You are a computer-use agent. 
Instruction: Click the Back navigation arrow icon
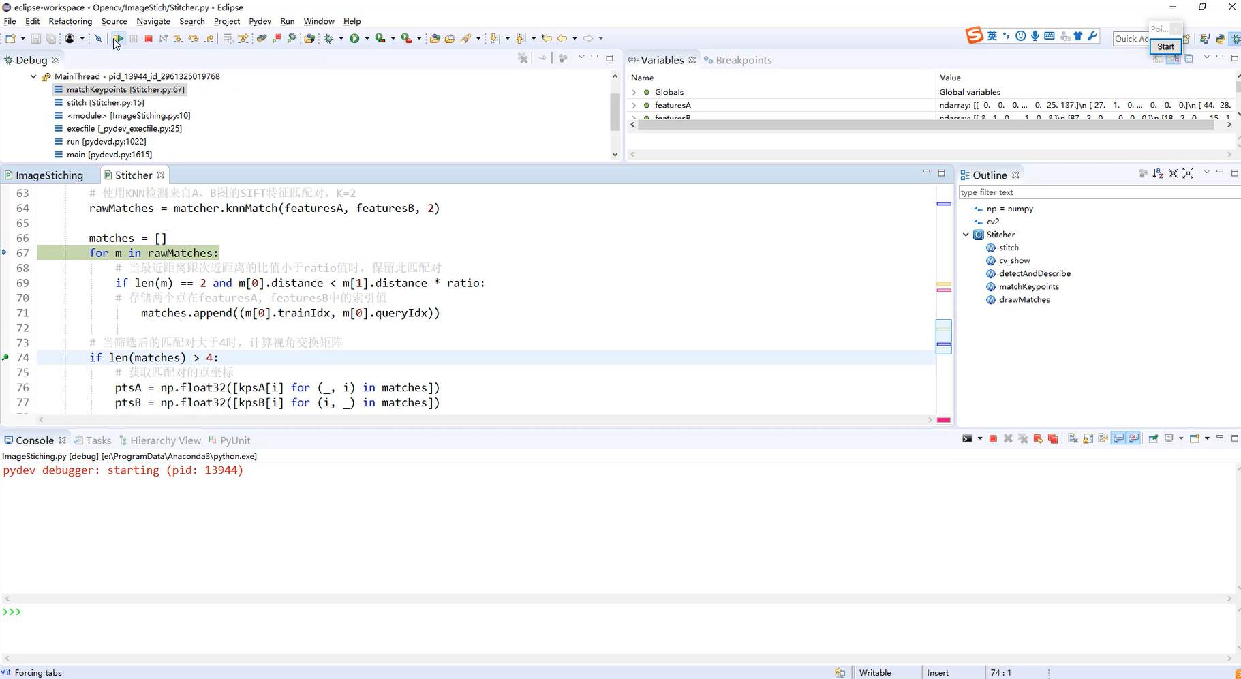coord(562,38)
